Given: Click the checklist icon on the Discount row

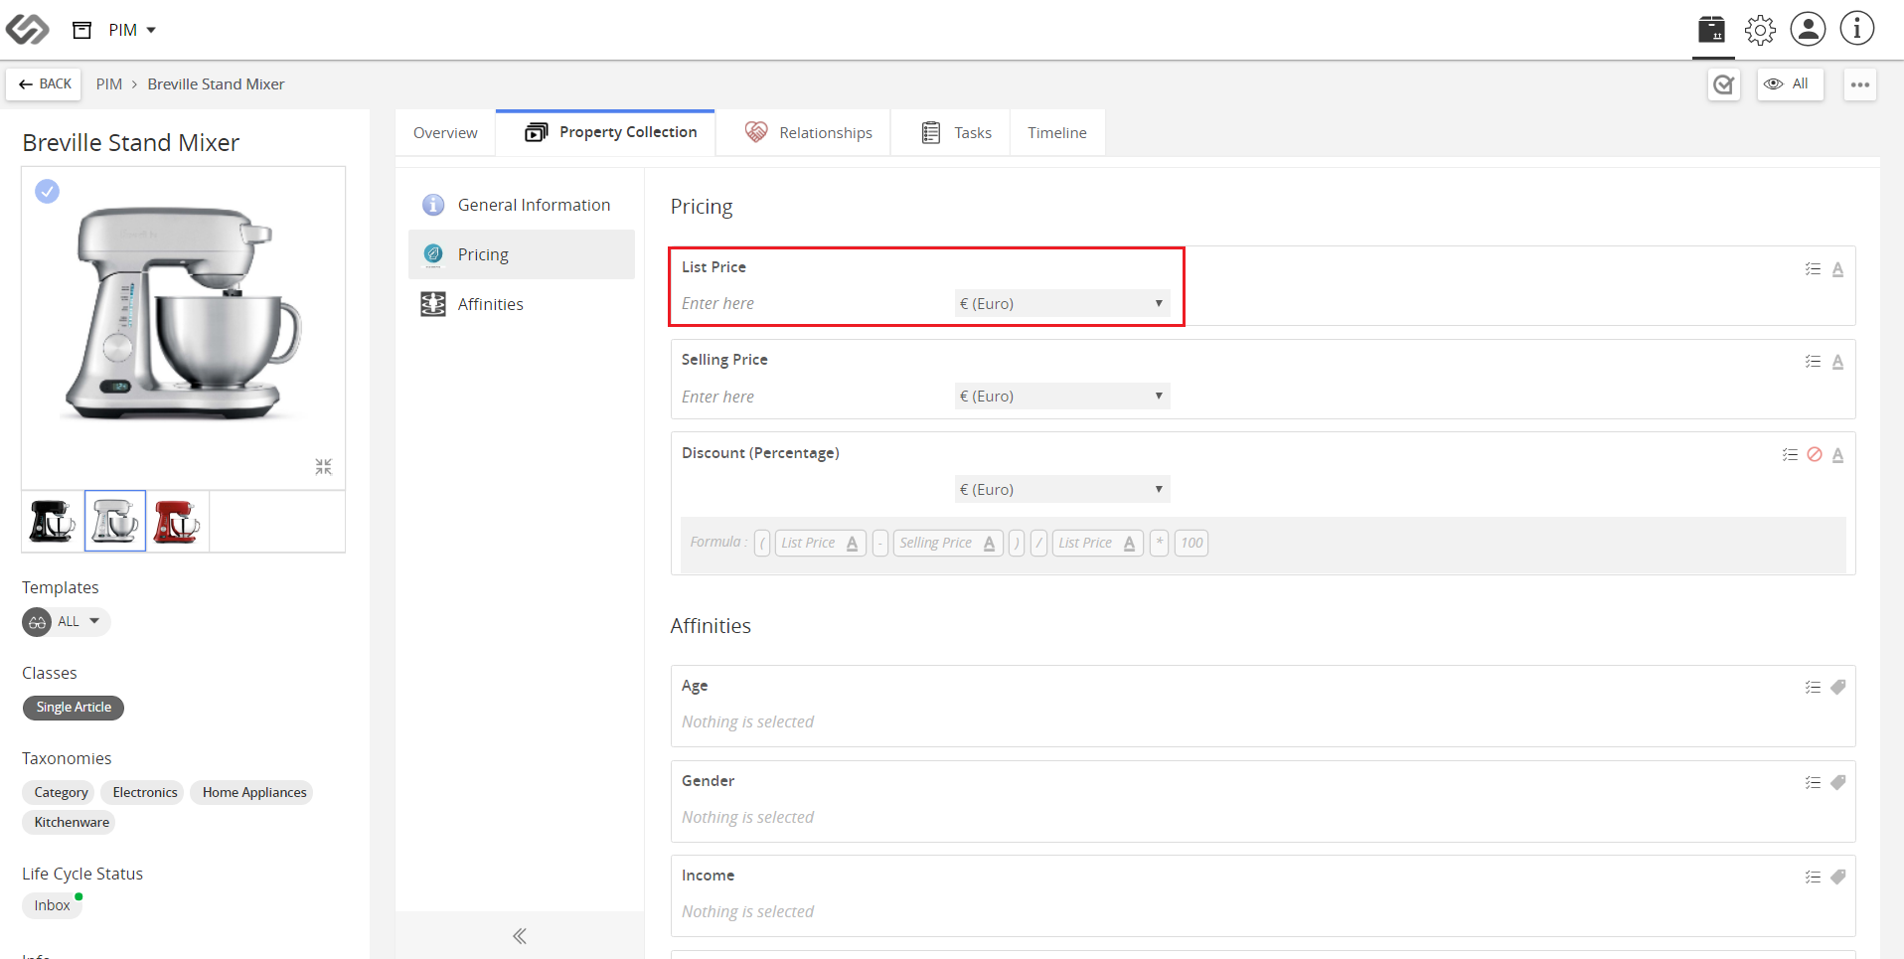Looking at the screenshot, I should (x=1790, y=455).
